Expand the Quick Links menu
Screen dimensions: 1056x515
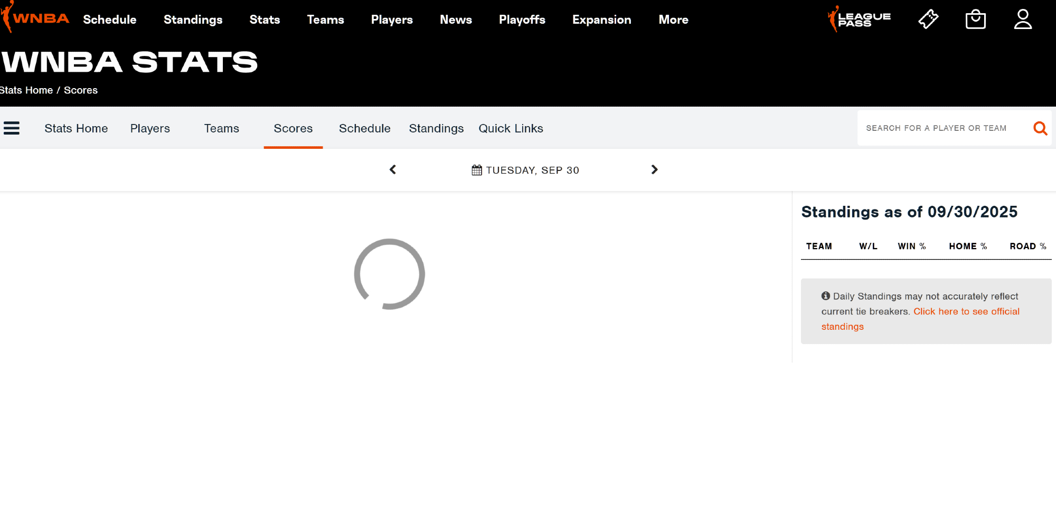[511, 128]
